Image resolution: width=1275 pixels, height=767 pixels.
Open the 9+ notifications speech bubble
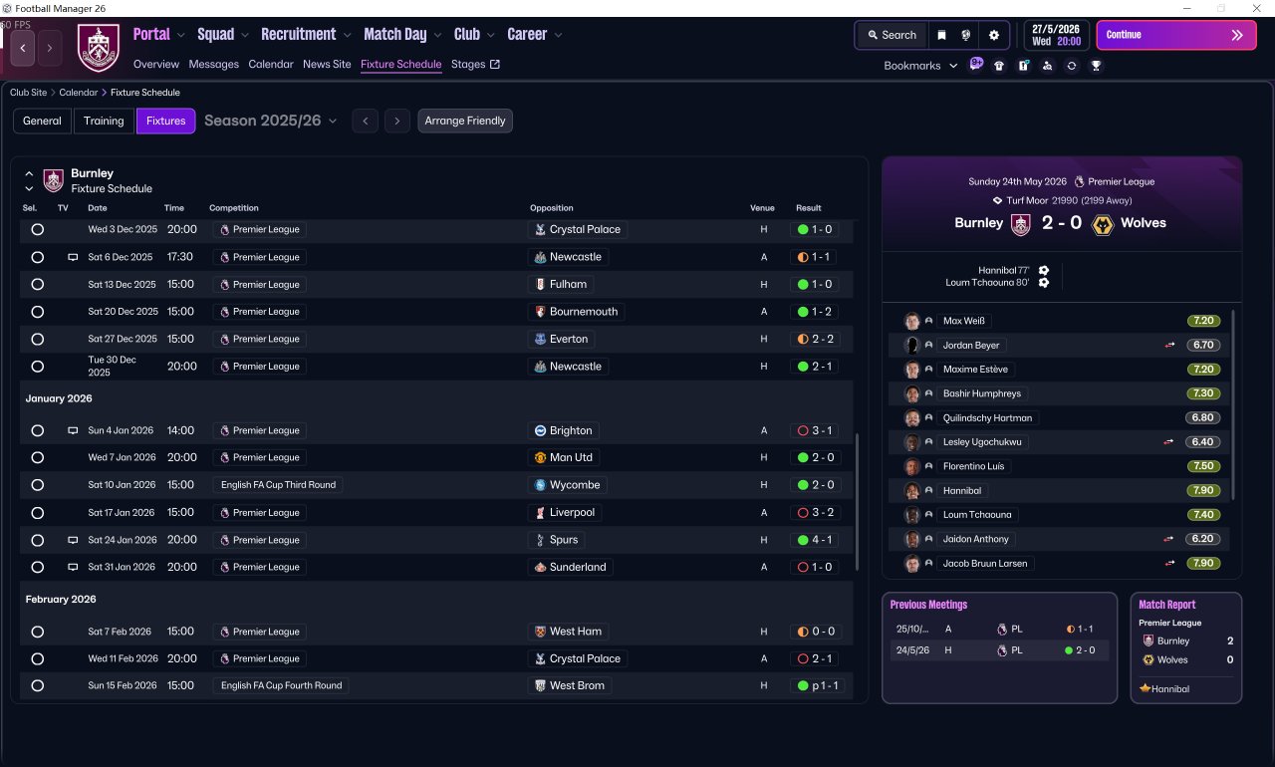pos(976,65)
